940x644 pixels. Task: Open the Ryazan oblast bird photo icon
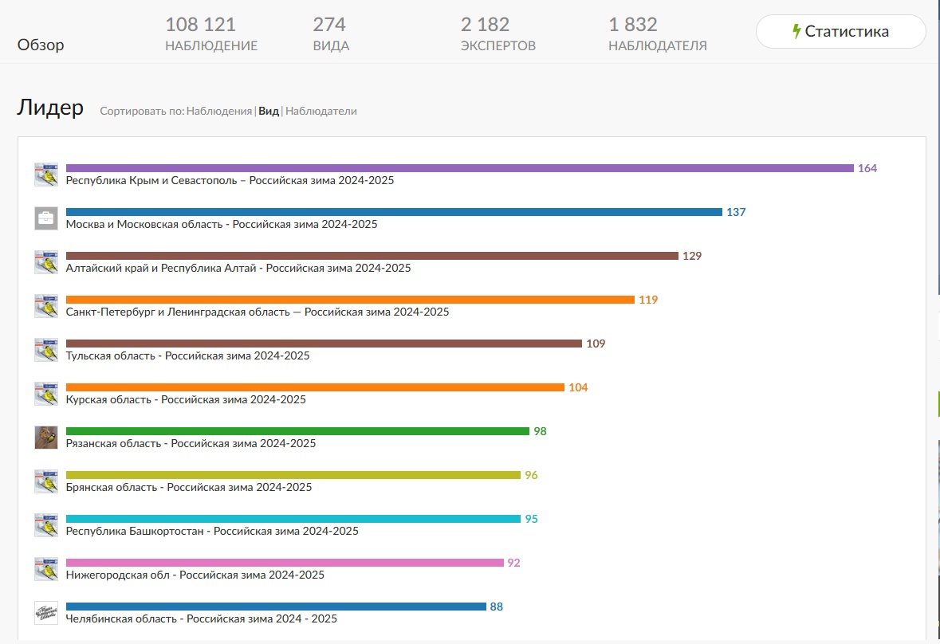[46, 438]
